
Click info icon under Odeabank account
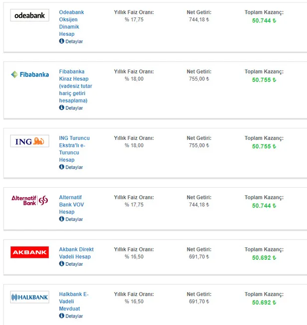pyautogui.click(x=62, y=41)
